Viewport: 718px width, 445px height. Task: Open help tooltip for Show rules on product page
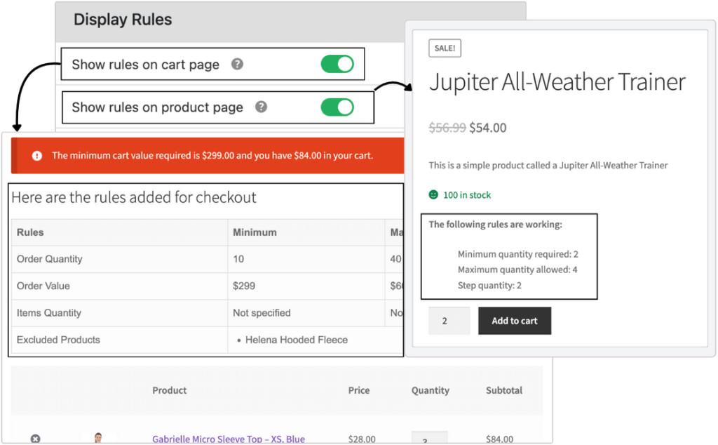[x=261, y=107]
